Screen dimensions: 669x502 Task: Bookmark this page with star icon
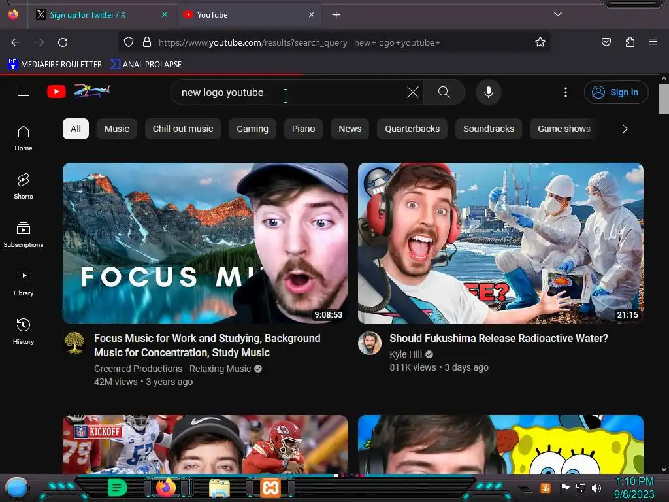pos(540,42)
